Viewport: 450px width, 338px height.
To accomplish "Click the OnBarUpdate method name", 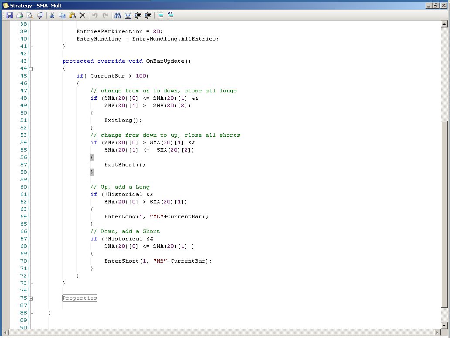I will pyautogui.click(x=165, y=61).
